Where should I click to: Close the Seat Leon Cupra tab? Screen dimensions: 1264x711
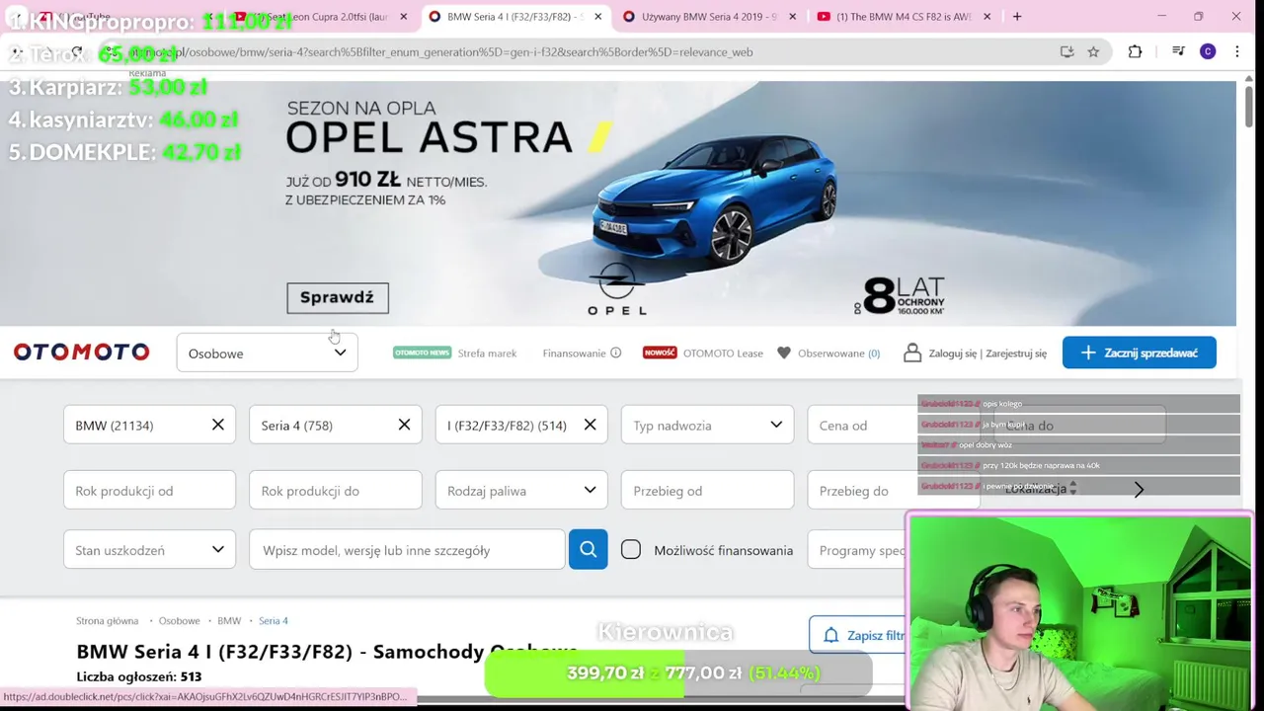403,16
